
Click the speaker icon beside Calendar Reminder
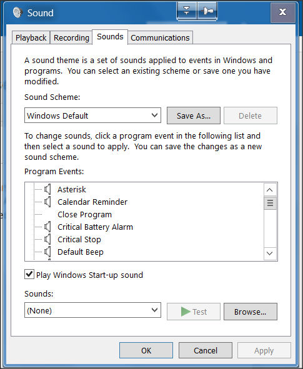[x=47, y=202]
